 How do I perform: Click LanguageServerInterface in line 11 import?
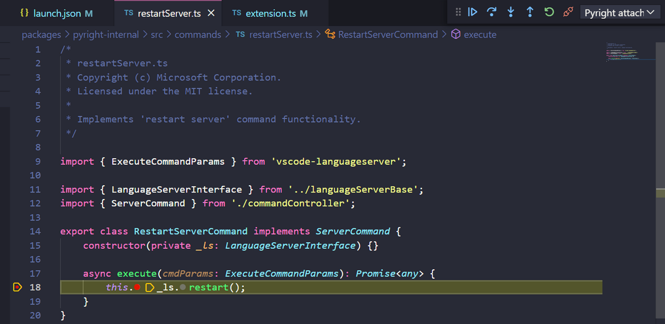[177, 190]
